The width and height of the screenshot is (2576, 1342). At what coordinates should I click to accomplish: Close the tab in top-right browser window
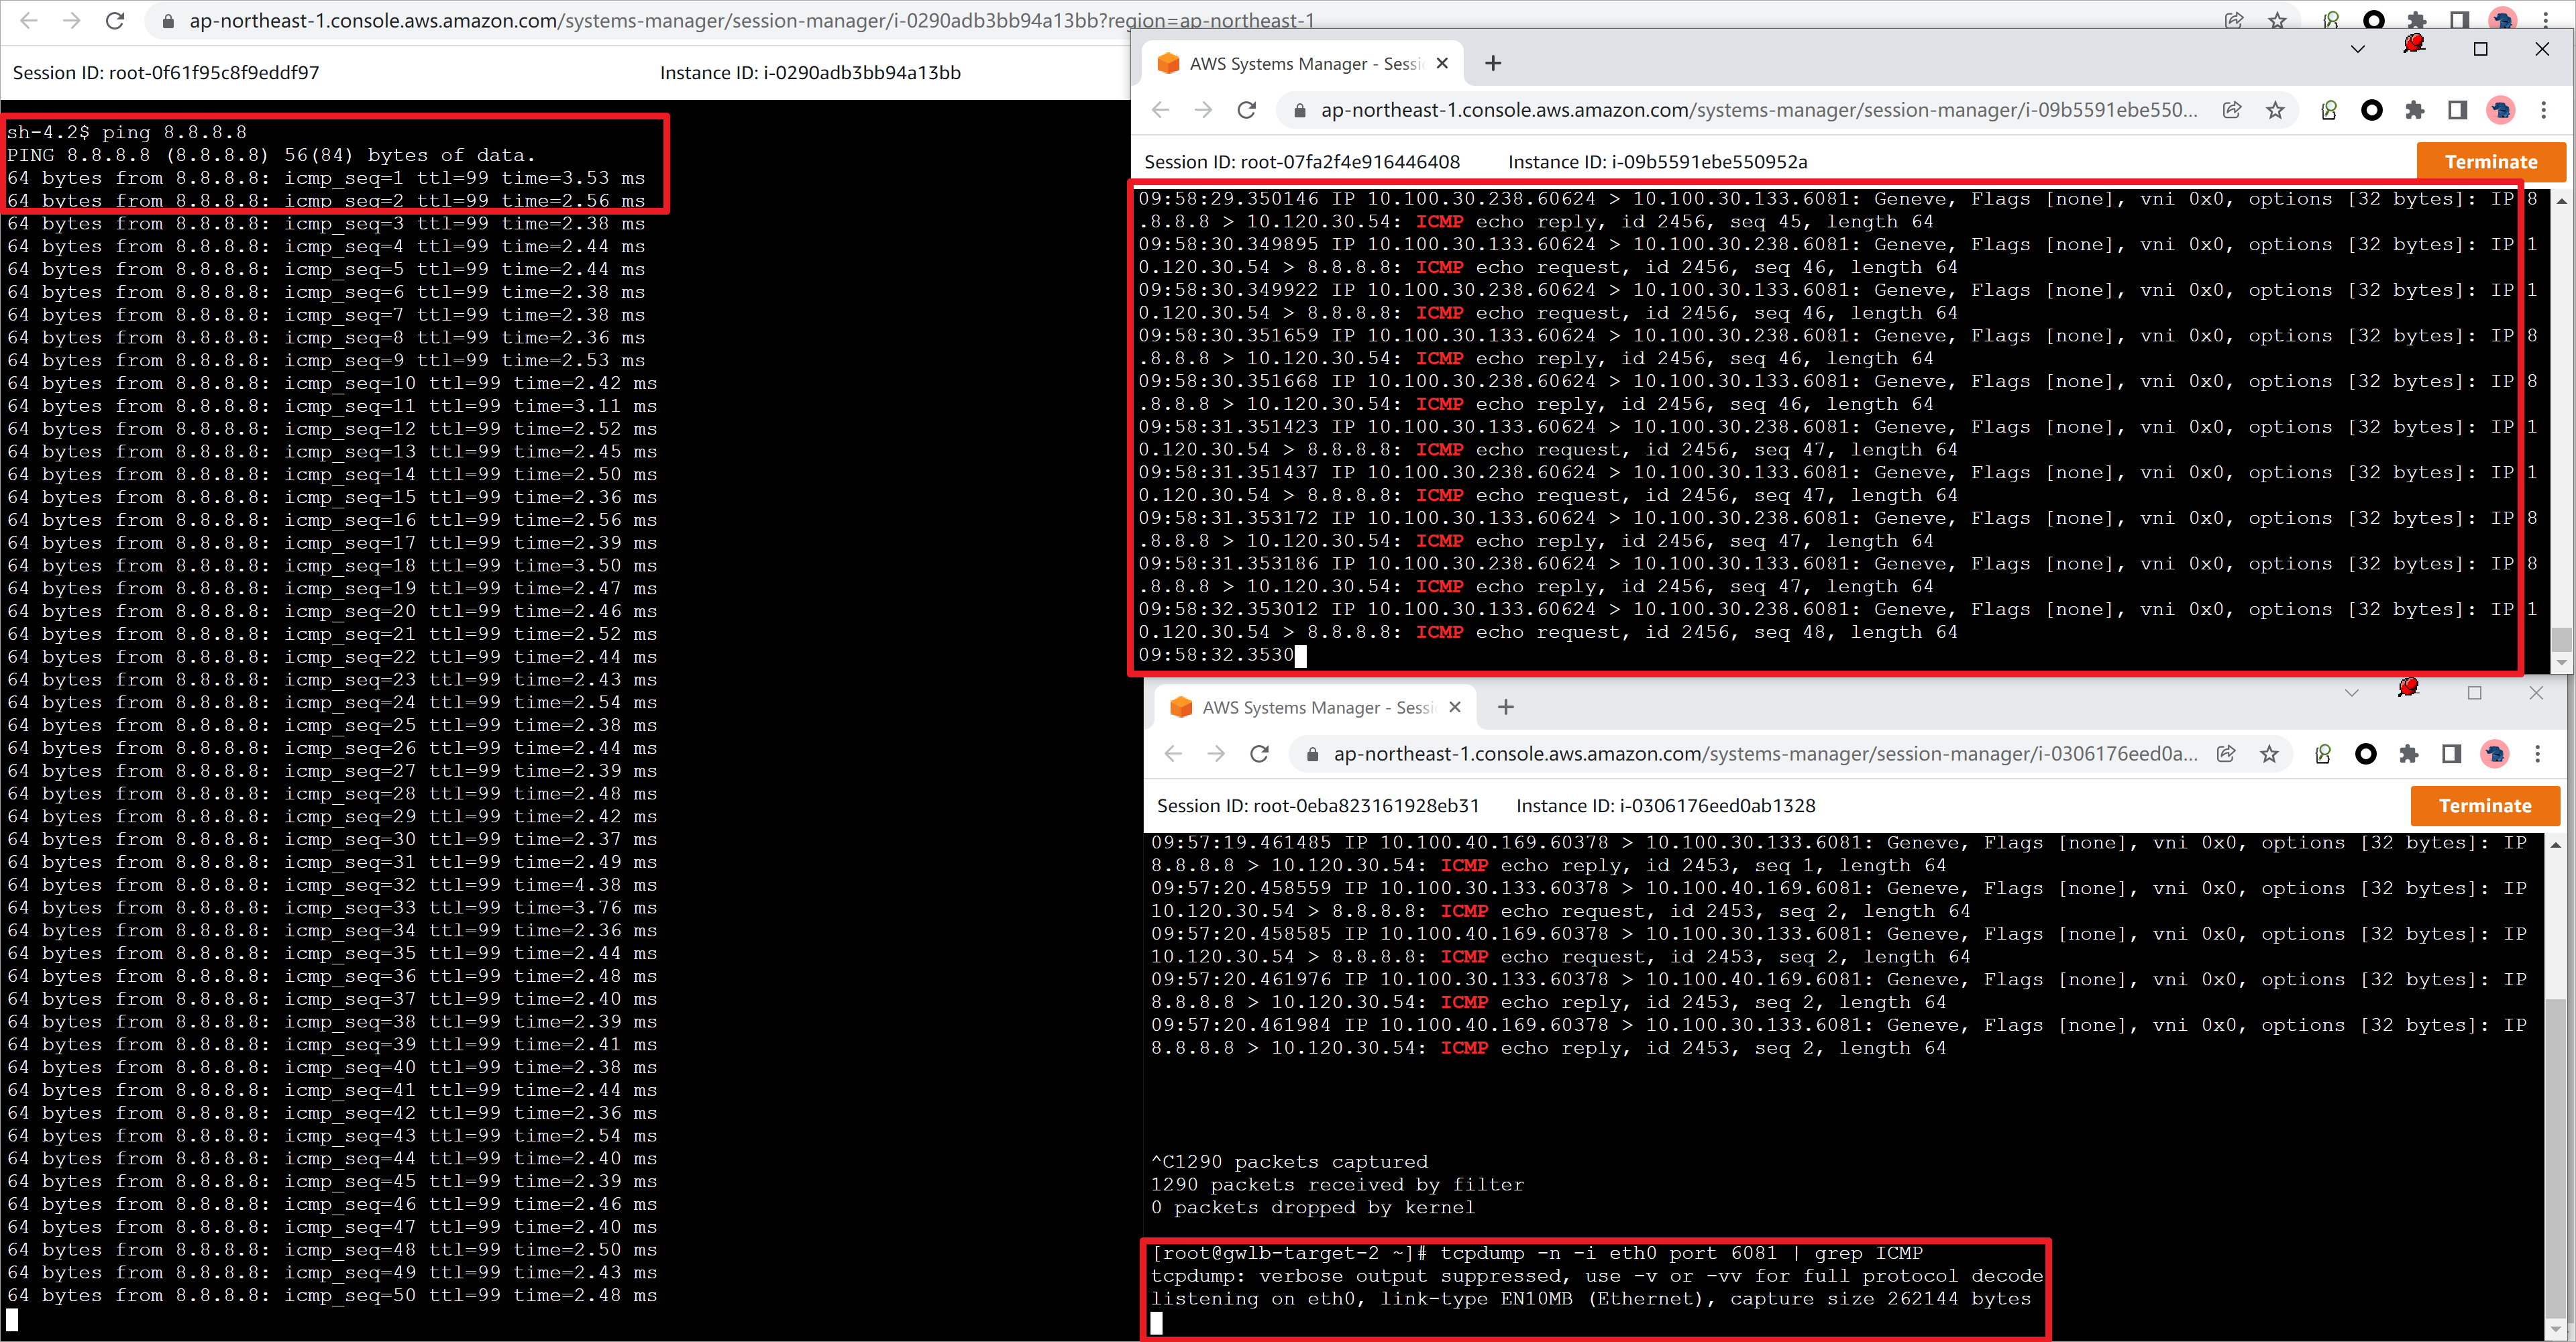(x=1442, y=63)
